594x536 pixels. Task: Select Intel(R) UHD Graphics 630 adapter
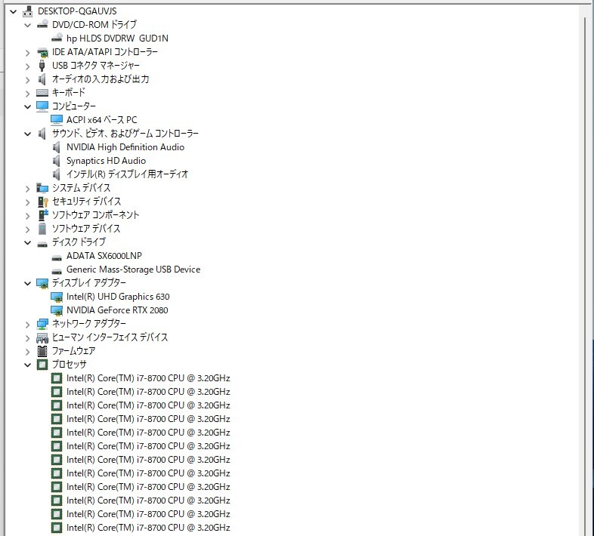(x=118, y=297)
